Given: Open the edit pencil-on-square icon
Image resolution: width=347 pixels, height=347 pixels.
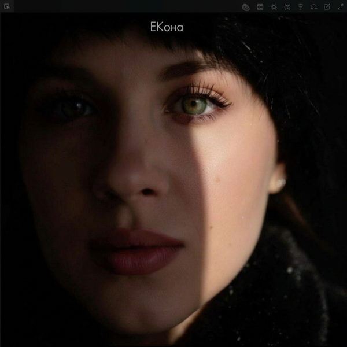Looking at the screenshot, I should [327, 7].
